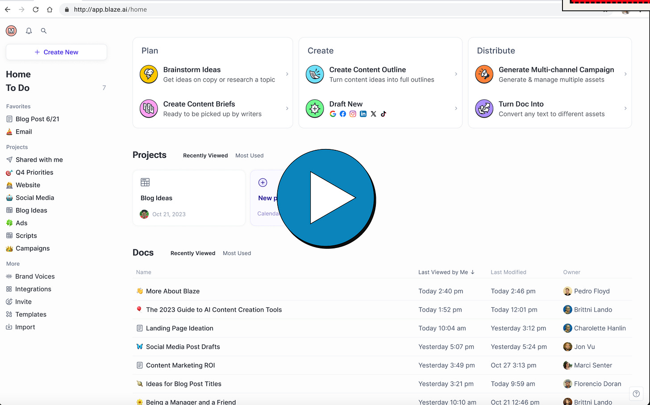
Task: Open search with the magnifier icon
Action: pos(44,31)
